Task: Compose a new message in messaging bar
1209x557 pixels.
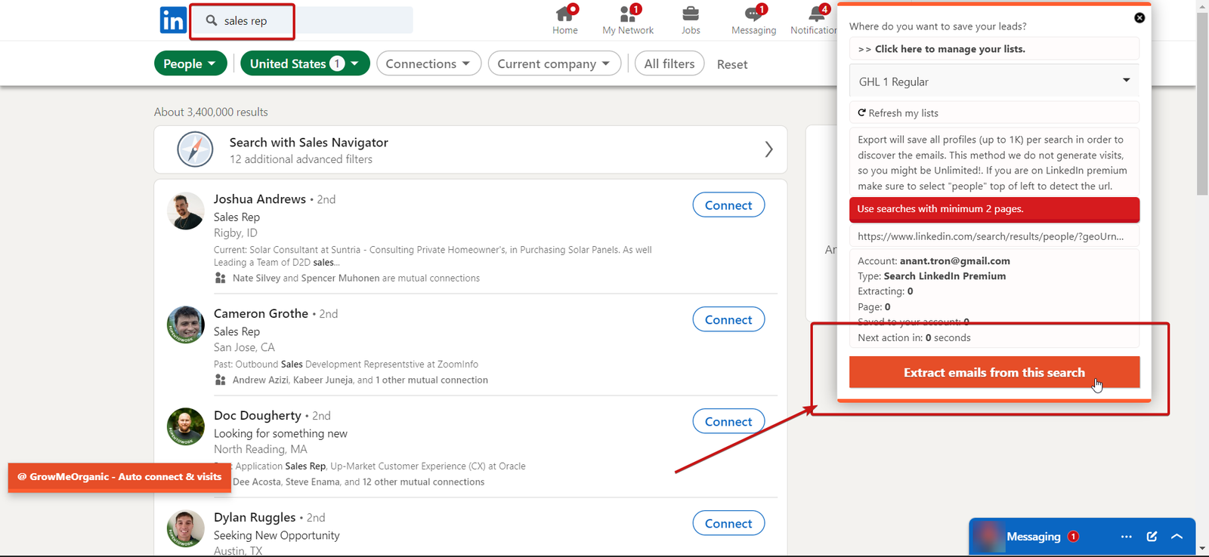Action: [1152, 537]
